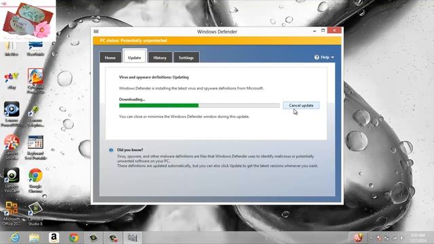Select the CyberLink desktop shortcut
434x244 pixels.
(x=35, y=81)
